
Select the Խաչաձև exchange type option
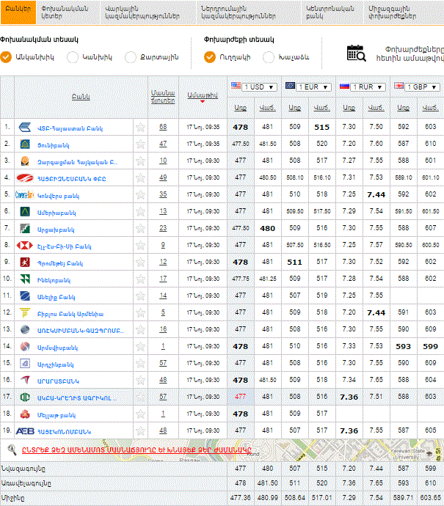point(269,57)
